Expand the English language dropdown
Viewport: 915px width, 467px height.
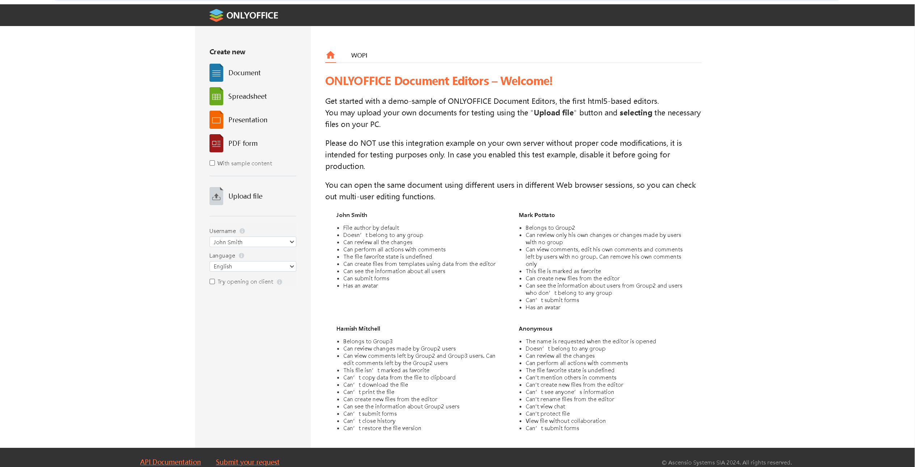click(253, 266)
